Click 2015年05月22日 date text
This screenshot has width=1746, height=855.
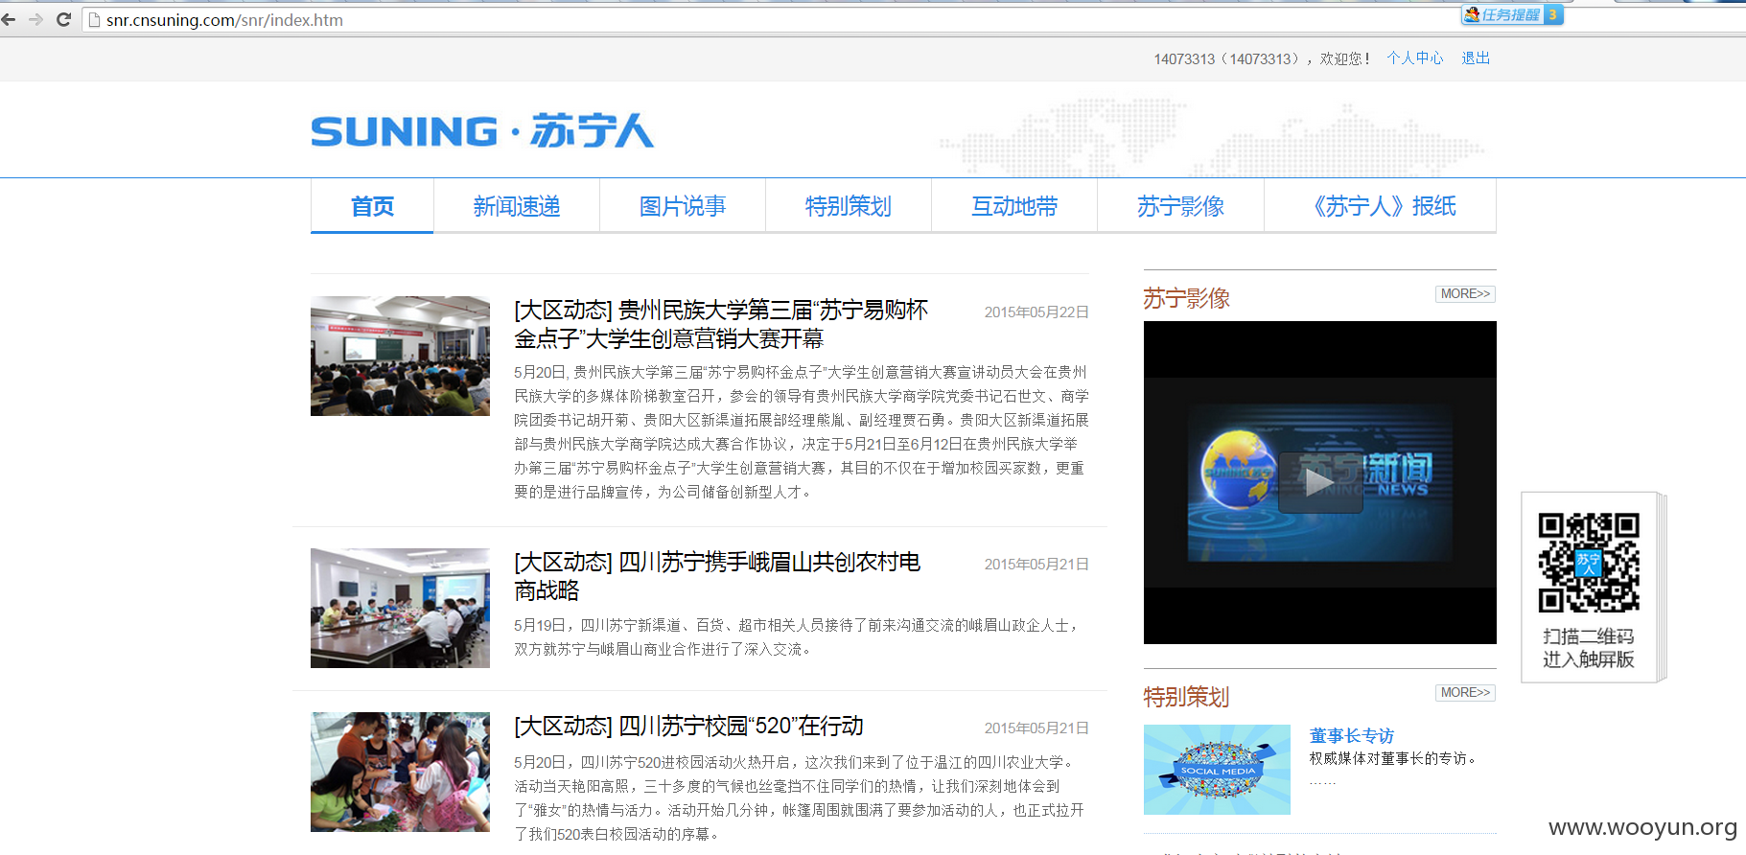pos(1036,312)
